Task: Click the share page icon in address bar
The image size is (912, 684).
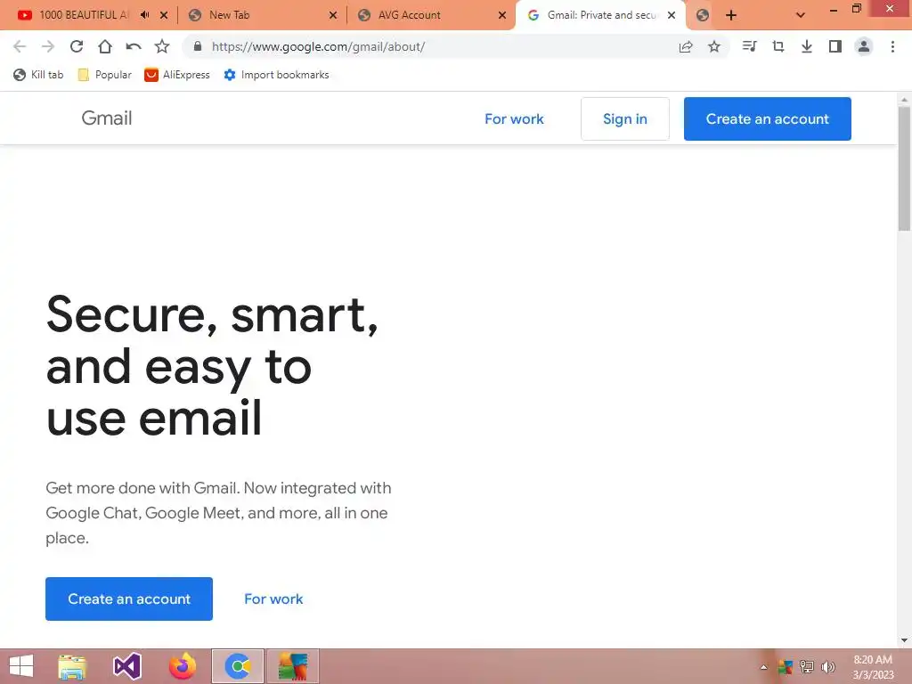Action: 686,46
